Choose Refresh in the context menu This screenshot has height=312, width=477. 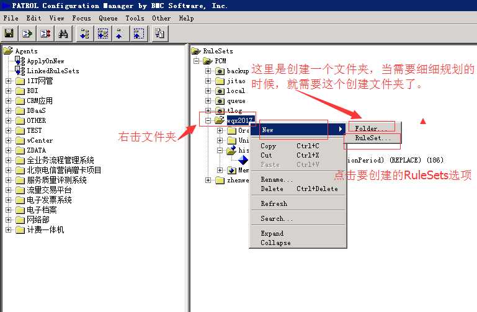coord(298,203)
